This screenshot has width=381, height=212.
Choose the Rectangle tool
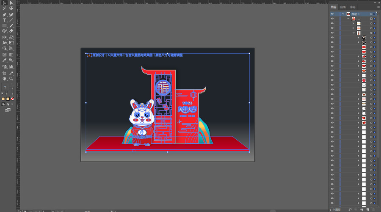[x=4, y=25]
